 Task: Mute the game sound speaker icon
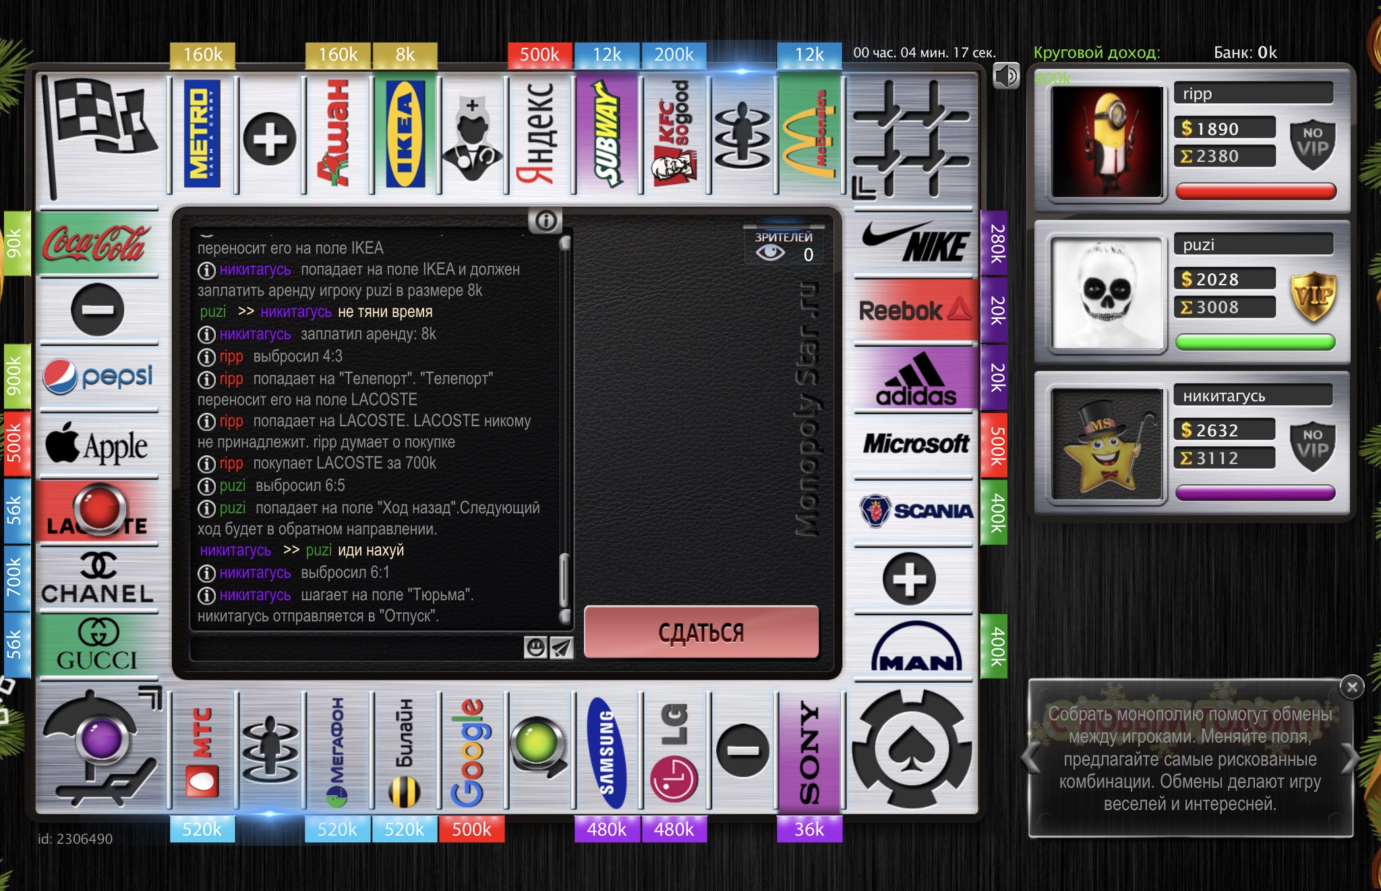tap(1005, 76)
